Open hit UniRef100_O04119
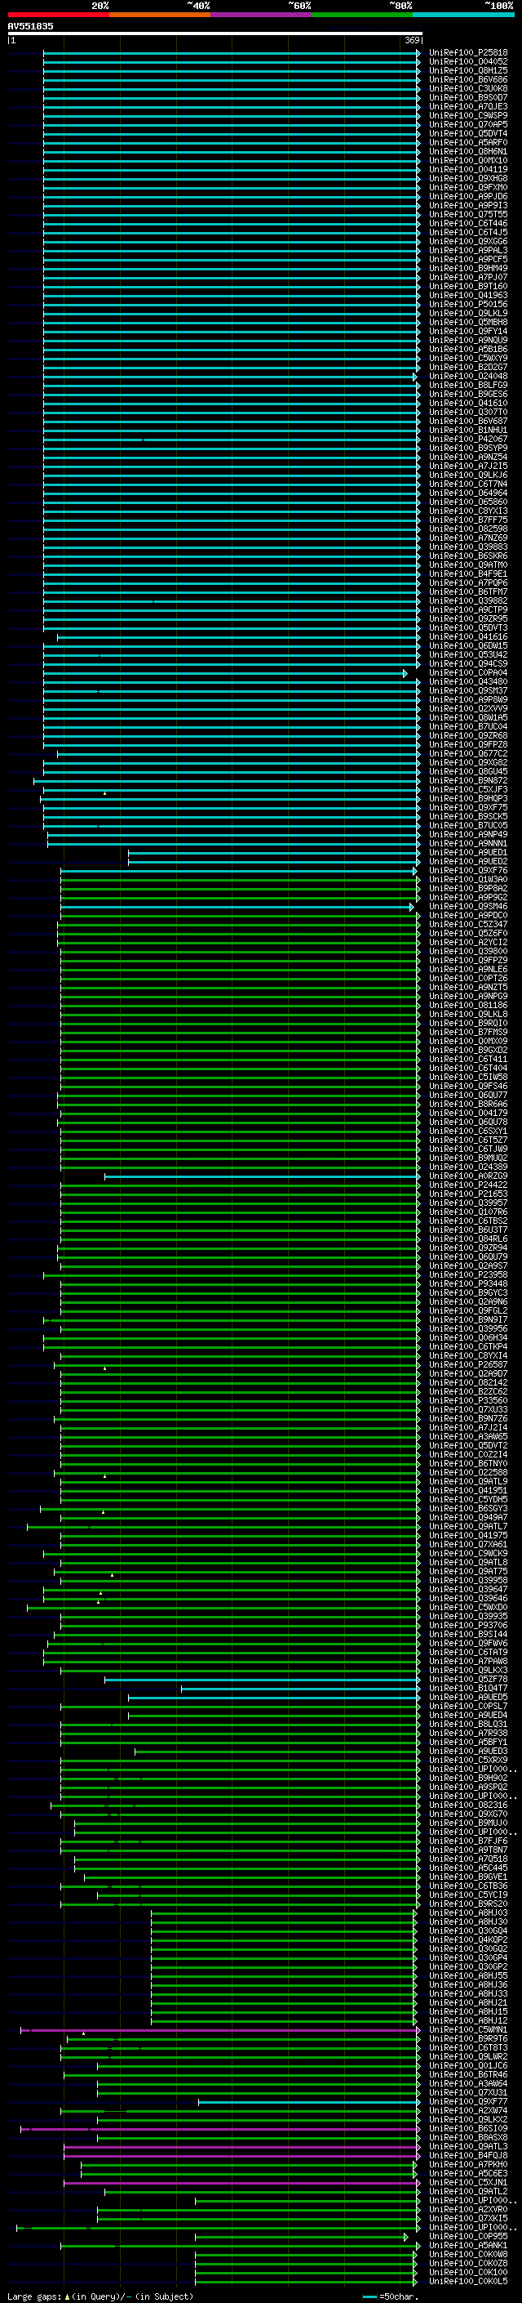522x2303 pixels. (x=468, y=170)
